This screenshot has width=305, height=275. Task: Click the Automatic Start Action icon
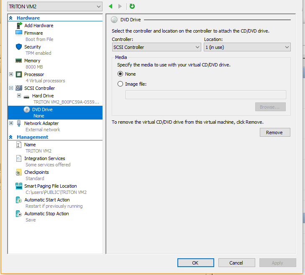point(18,200)
